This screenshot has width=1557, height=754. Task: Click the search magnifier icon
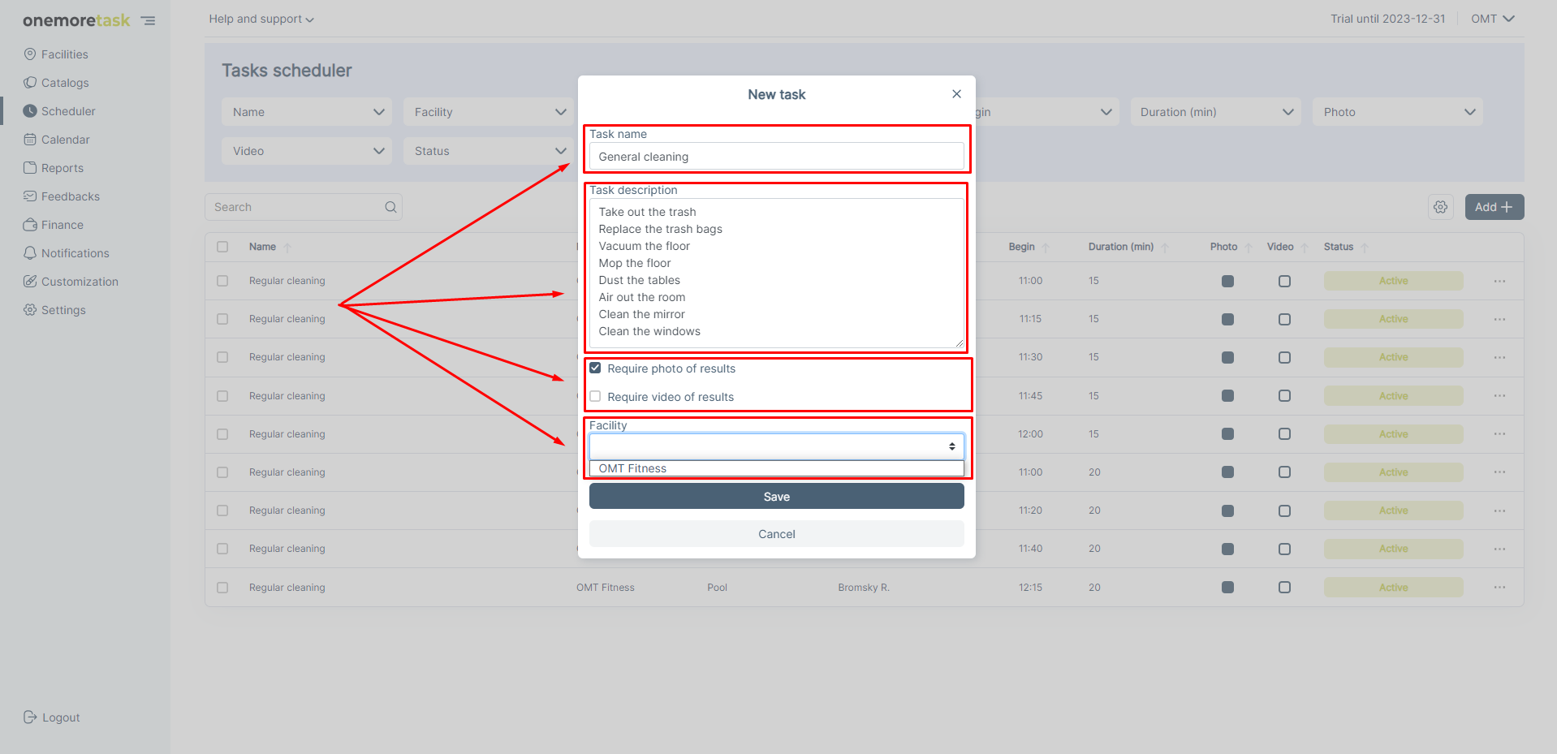pos(390,207)
